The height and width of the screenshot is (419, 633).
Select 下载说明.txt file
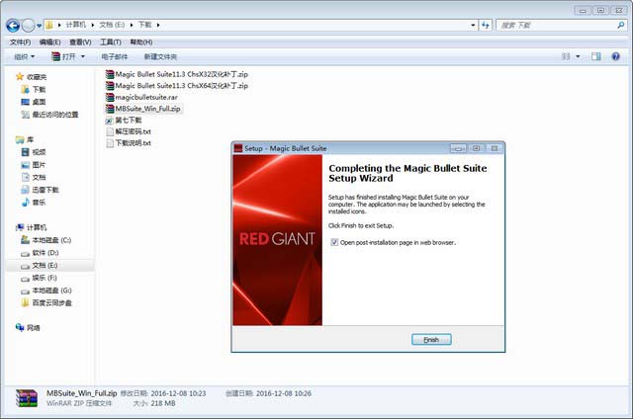(x=128, y=142)
